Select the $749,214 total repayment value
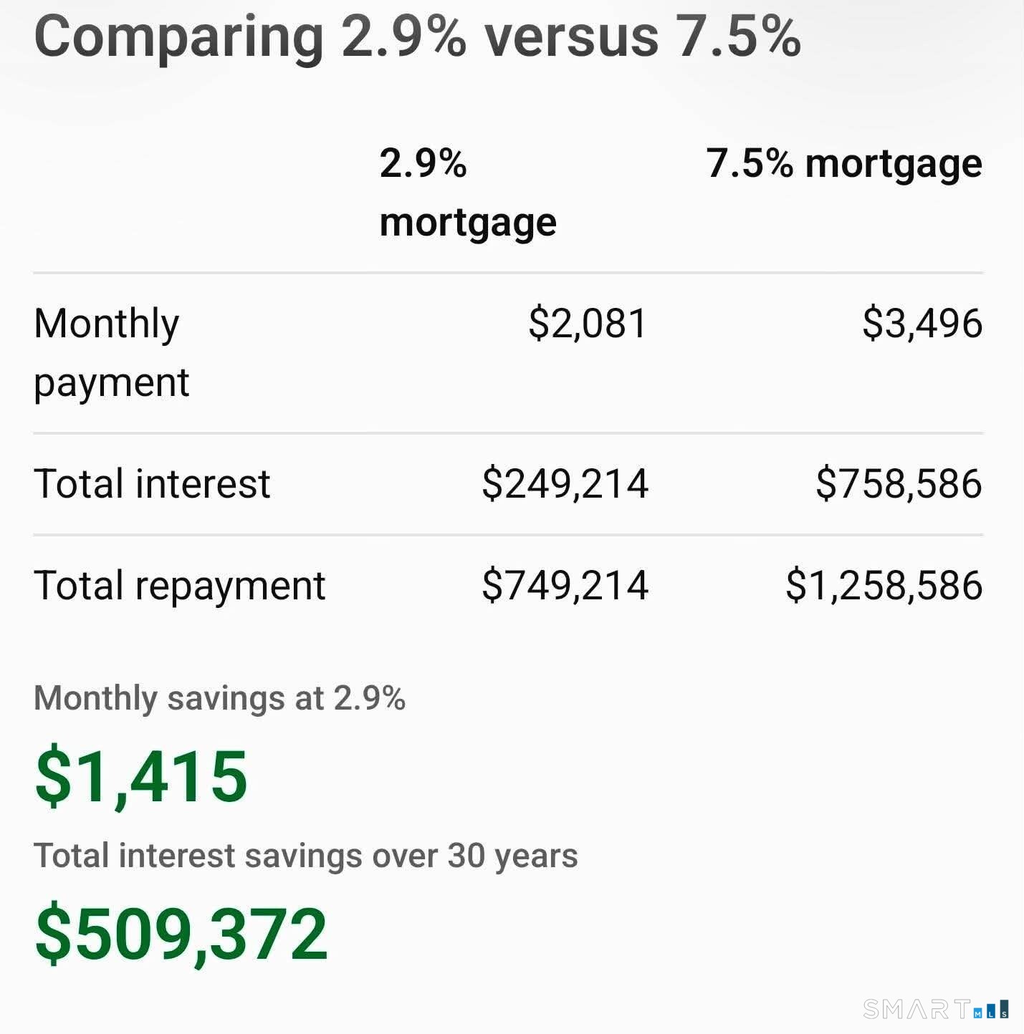Screen dimensions: 1024x1034 click(x=565, y=585)
